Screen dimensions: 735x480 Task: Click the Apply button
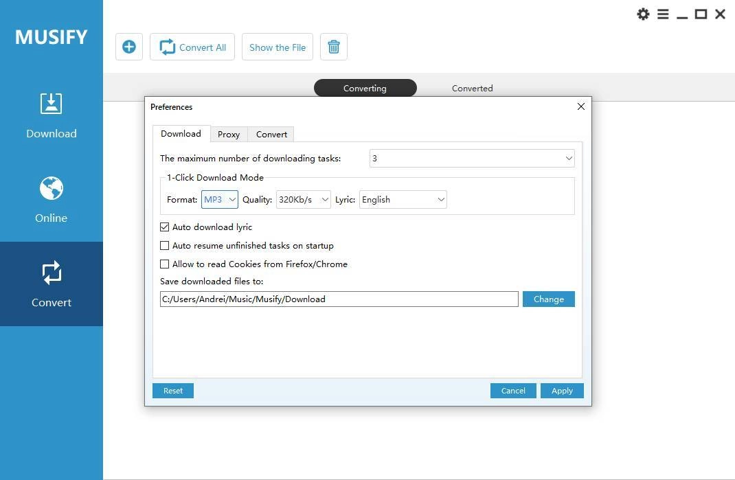pyautogui.click(x=562, y=391)
